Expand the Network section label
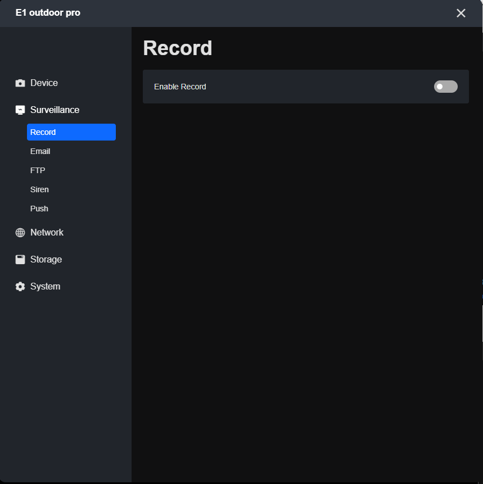 [47, 233]
